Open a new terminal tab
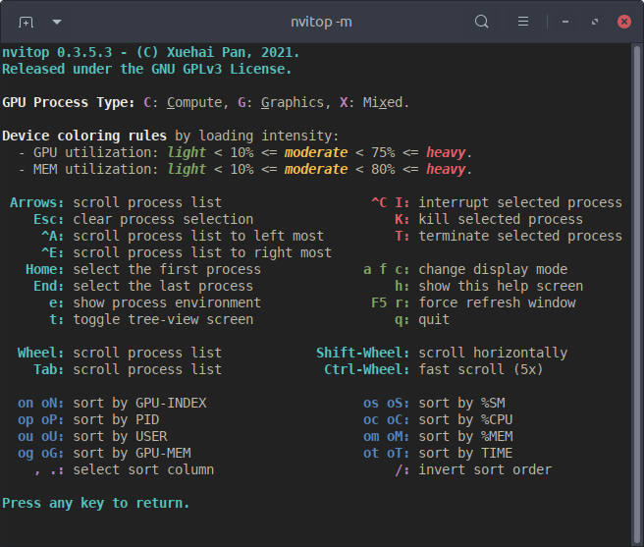The height and width of the screenshot is (547, 644). [x=26, y=22]
